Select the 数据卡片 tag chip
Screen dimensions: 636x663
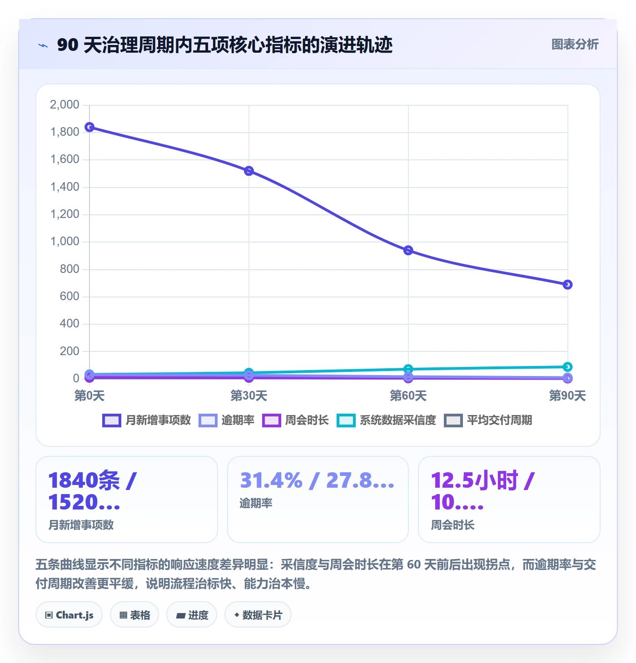pyautogui.click(x=258, y=615)
